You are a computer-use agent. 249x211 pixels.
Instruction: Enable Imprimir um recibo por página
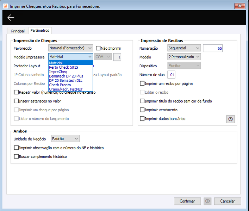[142, 83]
